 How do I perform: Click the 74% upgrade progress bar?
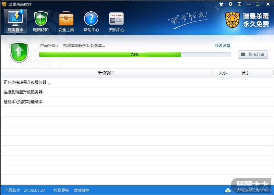[x=135, y=55]
